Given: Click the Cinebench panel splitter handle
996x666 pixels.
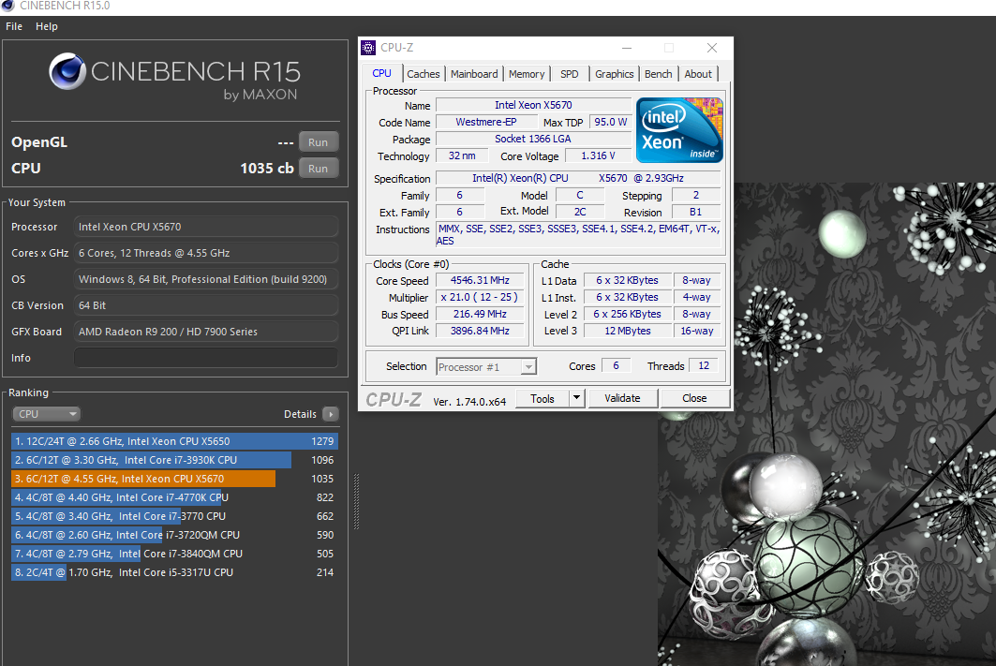Looking at the screenshot, I should (x=356, y=501).
